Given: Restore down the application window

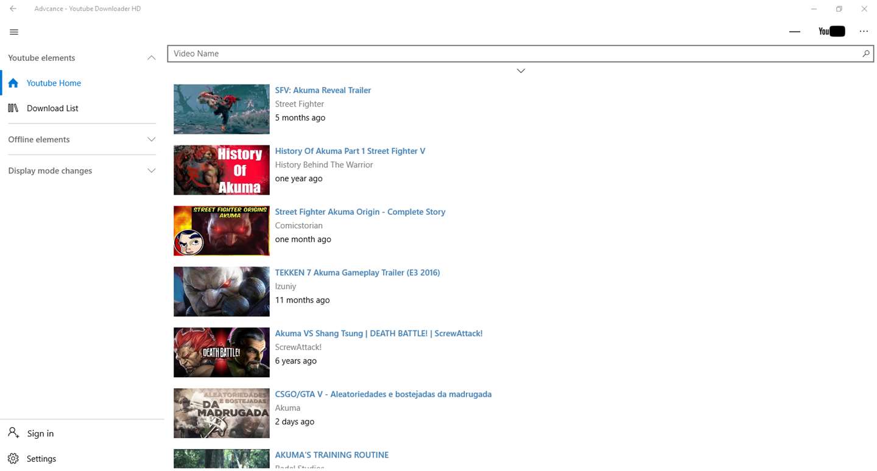Looking at the screenshot, I should pos(839,9).
